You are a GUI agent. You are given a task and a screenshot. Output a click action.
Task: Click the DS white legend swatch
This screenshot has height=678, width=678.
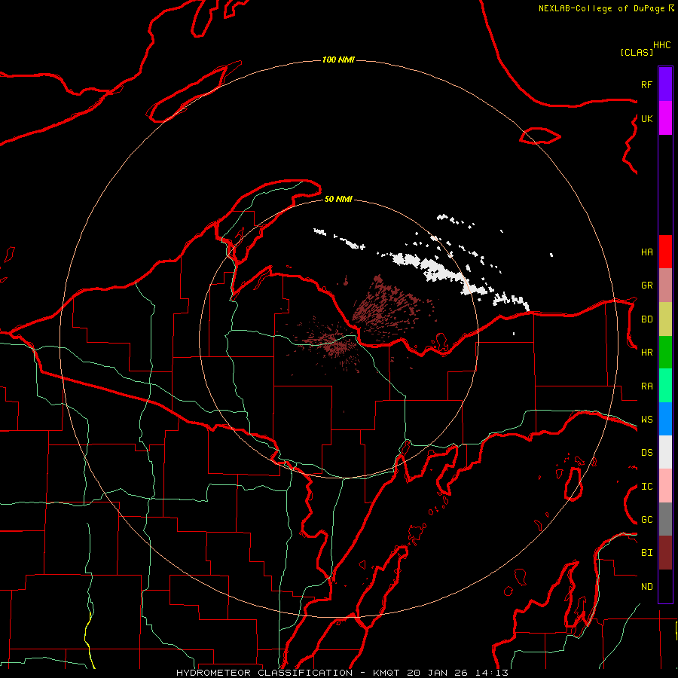(665, 452)
